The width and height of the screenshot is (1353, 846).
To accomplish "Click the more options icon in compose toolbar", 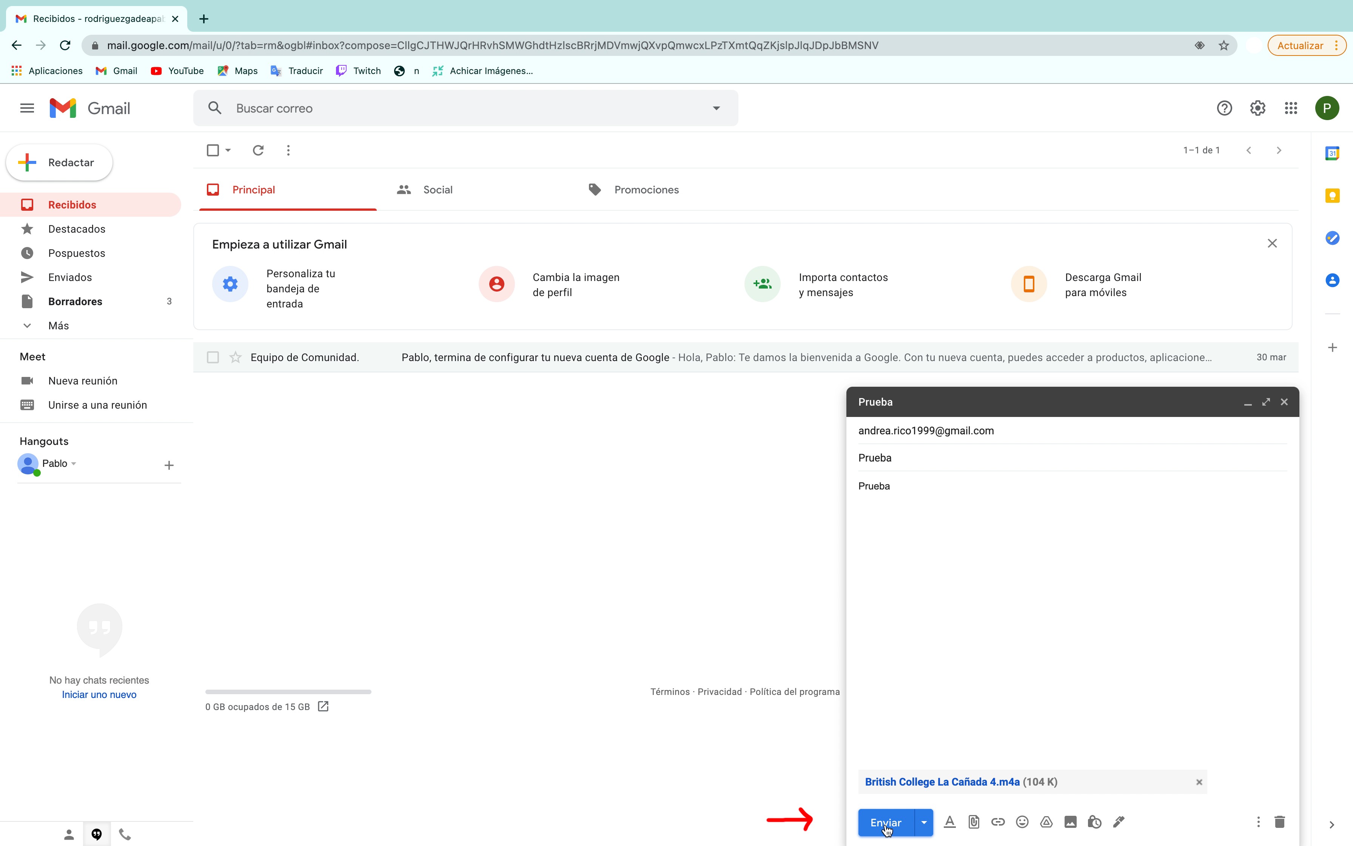I will point(1257,821).
